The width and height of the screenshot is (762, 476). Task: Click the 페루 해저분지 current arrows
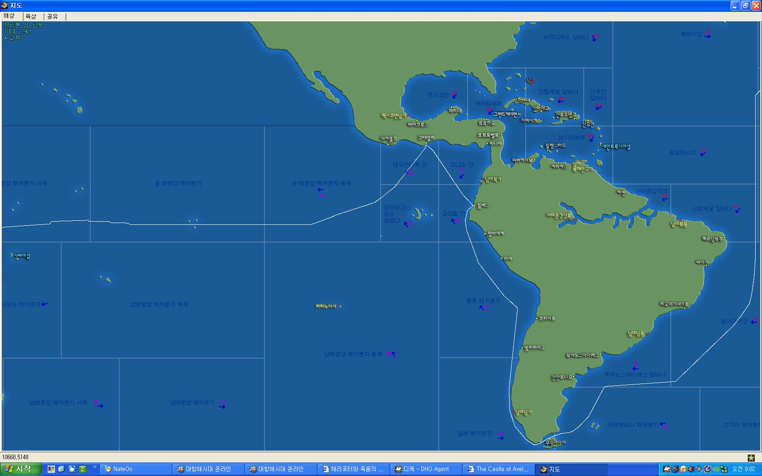click(484, 308)
